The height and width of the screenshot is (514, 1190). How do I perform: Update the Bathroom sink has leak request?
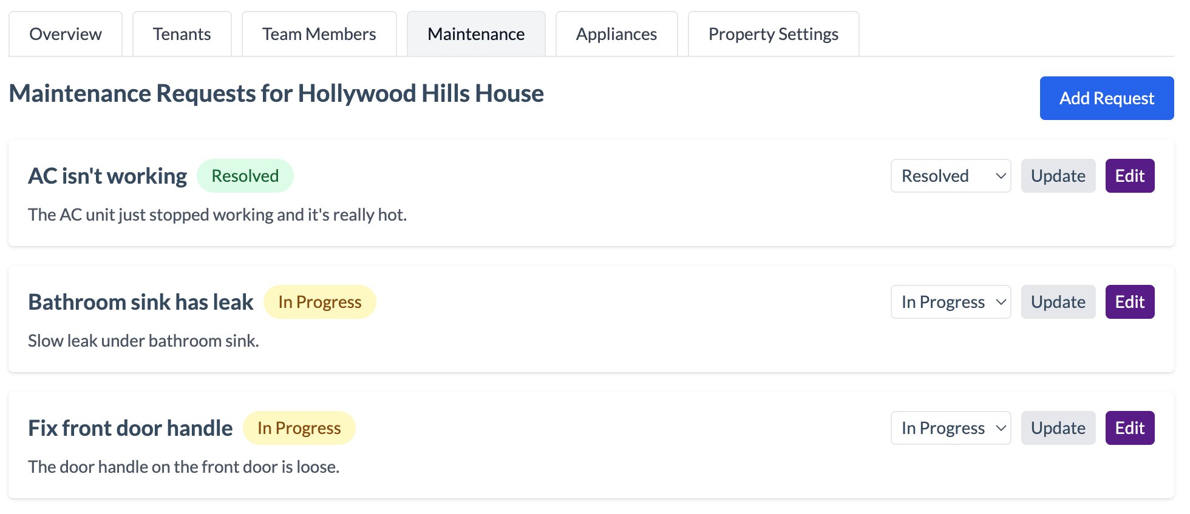(1058, 301)
